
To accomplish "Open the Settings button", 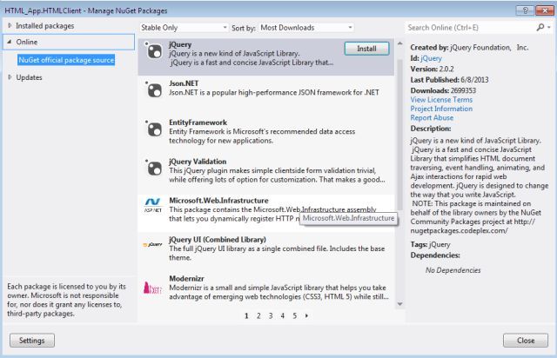I will click(x=32, y=341).
